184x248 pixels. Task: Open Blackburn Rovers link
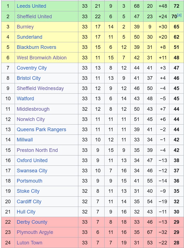pos(36,47)
